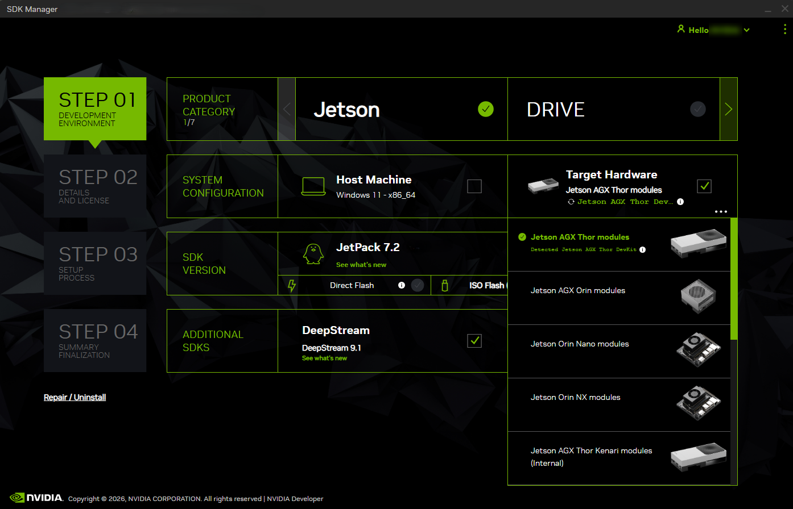The height and width of the screenshot is (509, 793).
Task: Click the refresh icon beside Jetson AGX Thor Dev
Action: click(x=571, y=202)
